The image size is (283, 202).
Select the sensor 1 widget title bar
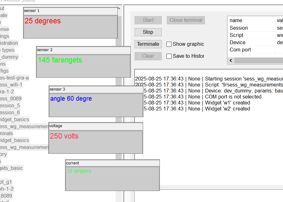70,11
